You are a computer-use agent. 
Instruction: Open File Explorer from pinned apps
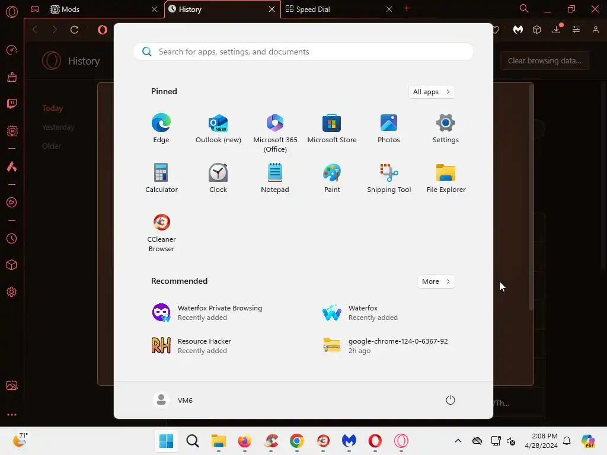[446, 178]
